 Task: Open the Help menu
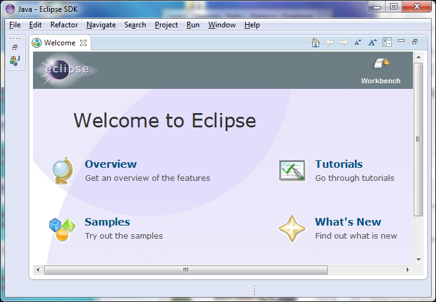coord(252,25)
